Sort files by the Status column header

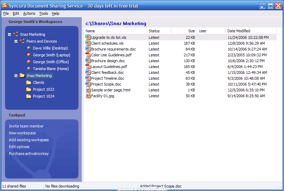[x=159, y=31]
